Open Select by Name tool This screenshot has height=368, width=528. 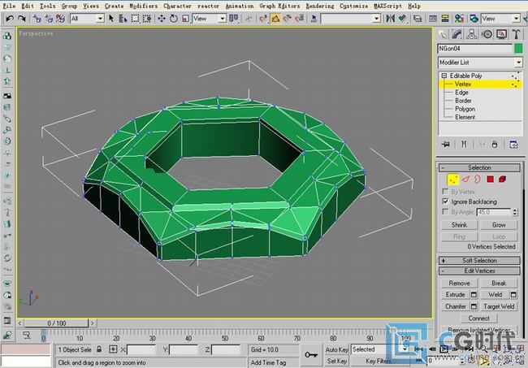[x=123, y=19]
